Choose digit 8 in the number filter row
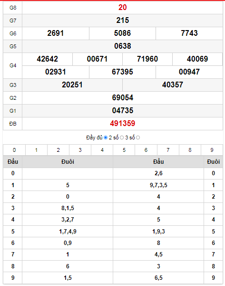Screen dimensions: 225x286 190,150
